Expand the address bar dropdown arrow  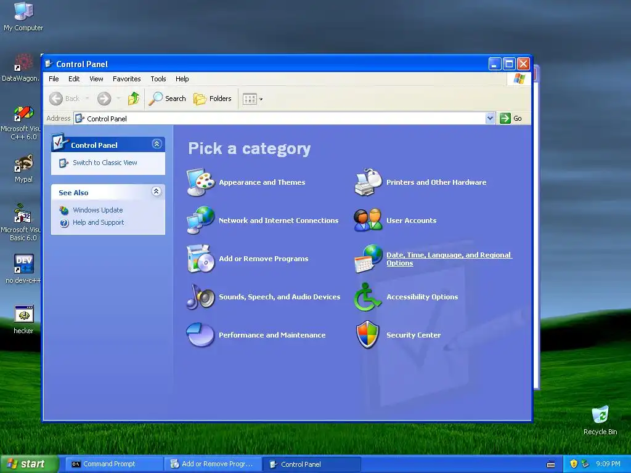(490, 118)
